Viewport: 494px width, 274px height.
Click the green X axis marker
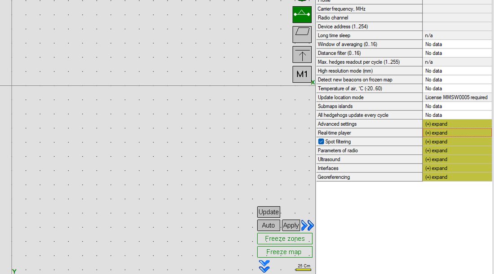tap(313, 83)
